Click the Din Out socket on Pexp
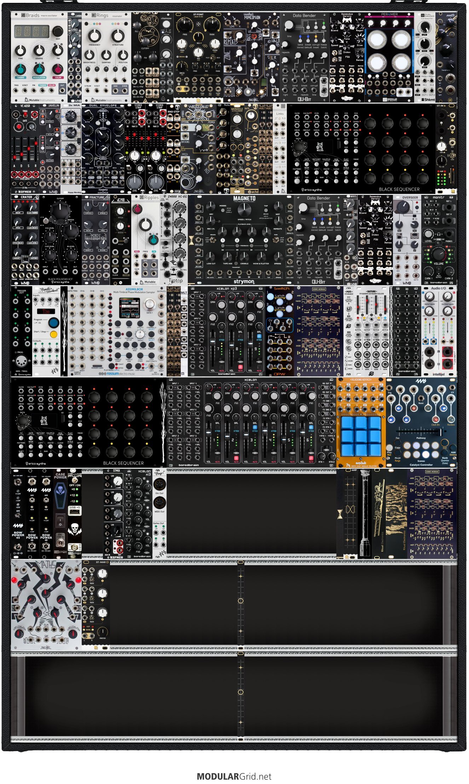 click(x=159, y=484)
